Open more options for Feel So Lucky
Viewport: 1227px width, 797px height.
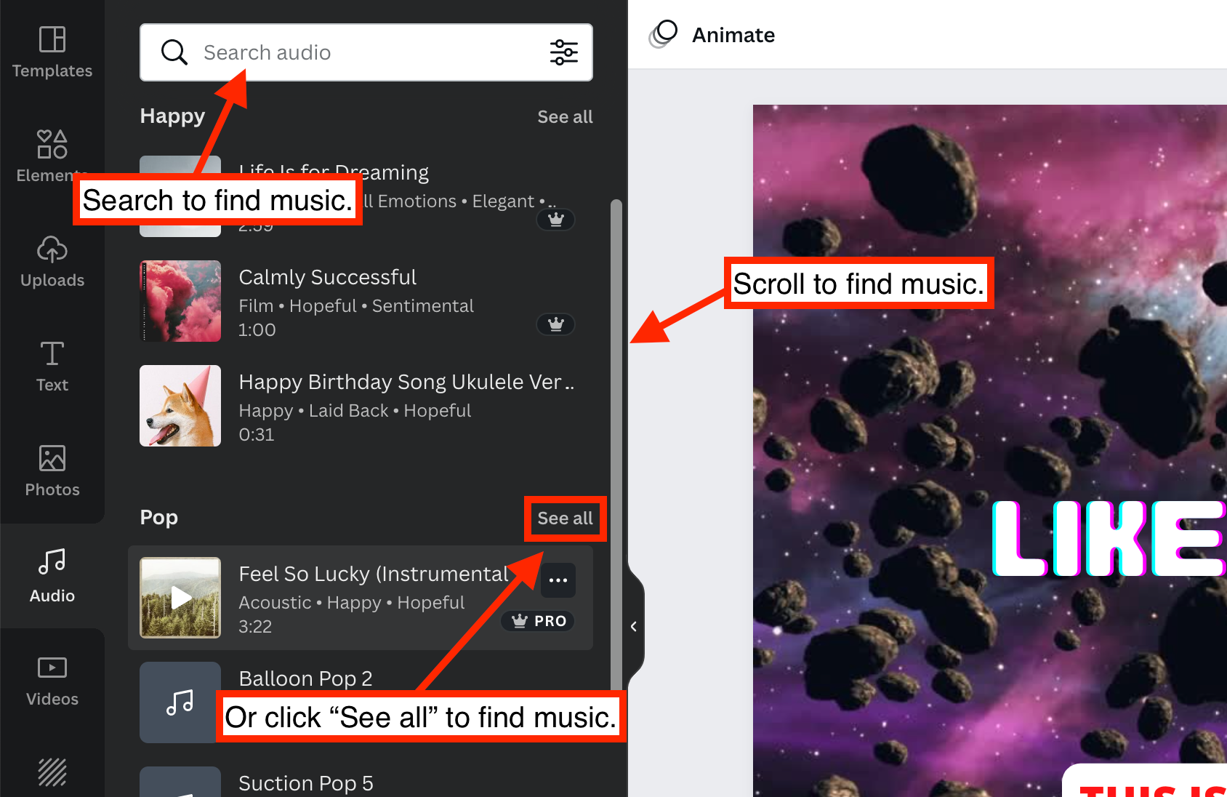pyautogui.click(x=558, y=580)
